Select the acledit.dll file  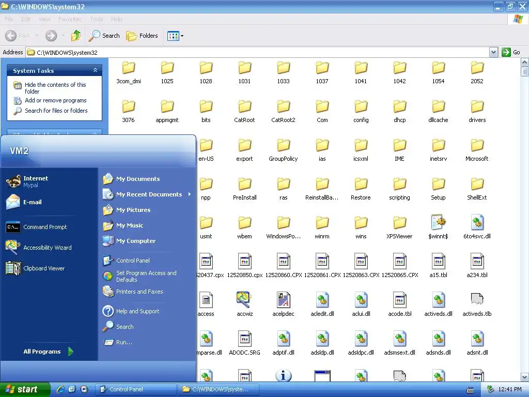pos(322,304)
